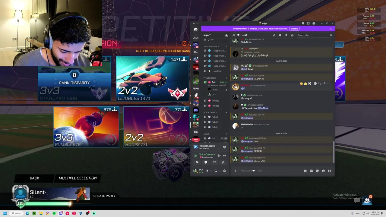Select 3v3 Rumble playlist card

pos(86,127)
